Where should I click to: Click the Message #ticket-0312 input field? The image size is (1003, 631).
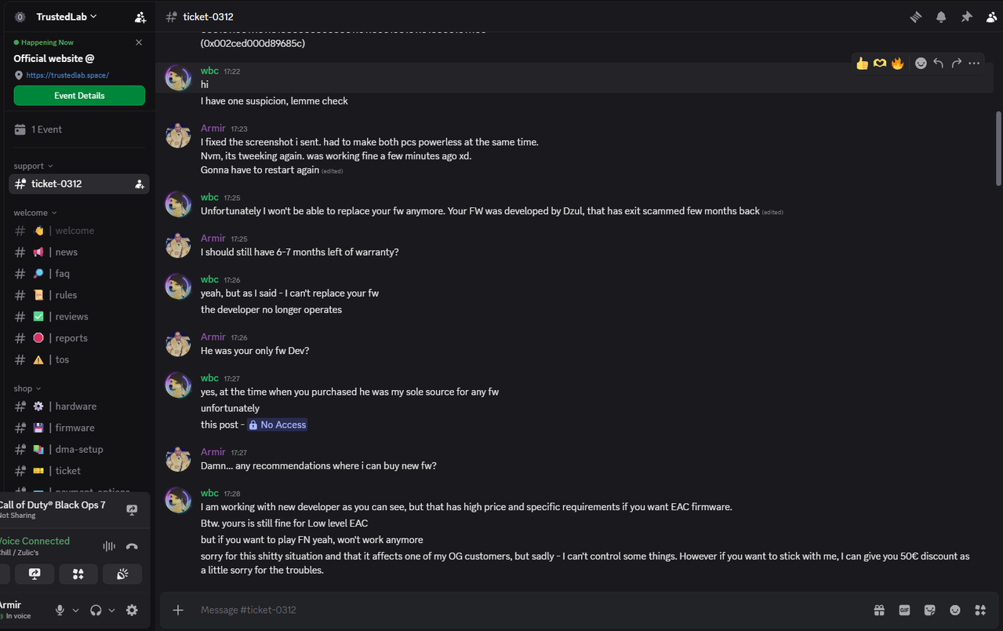click(510, 610)
